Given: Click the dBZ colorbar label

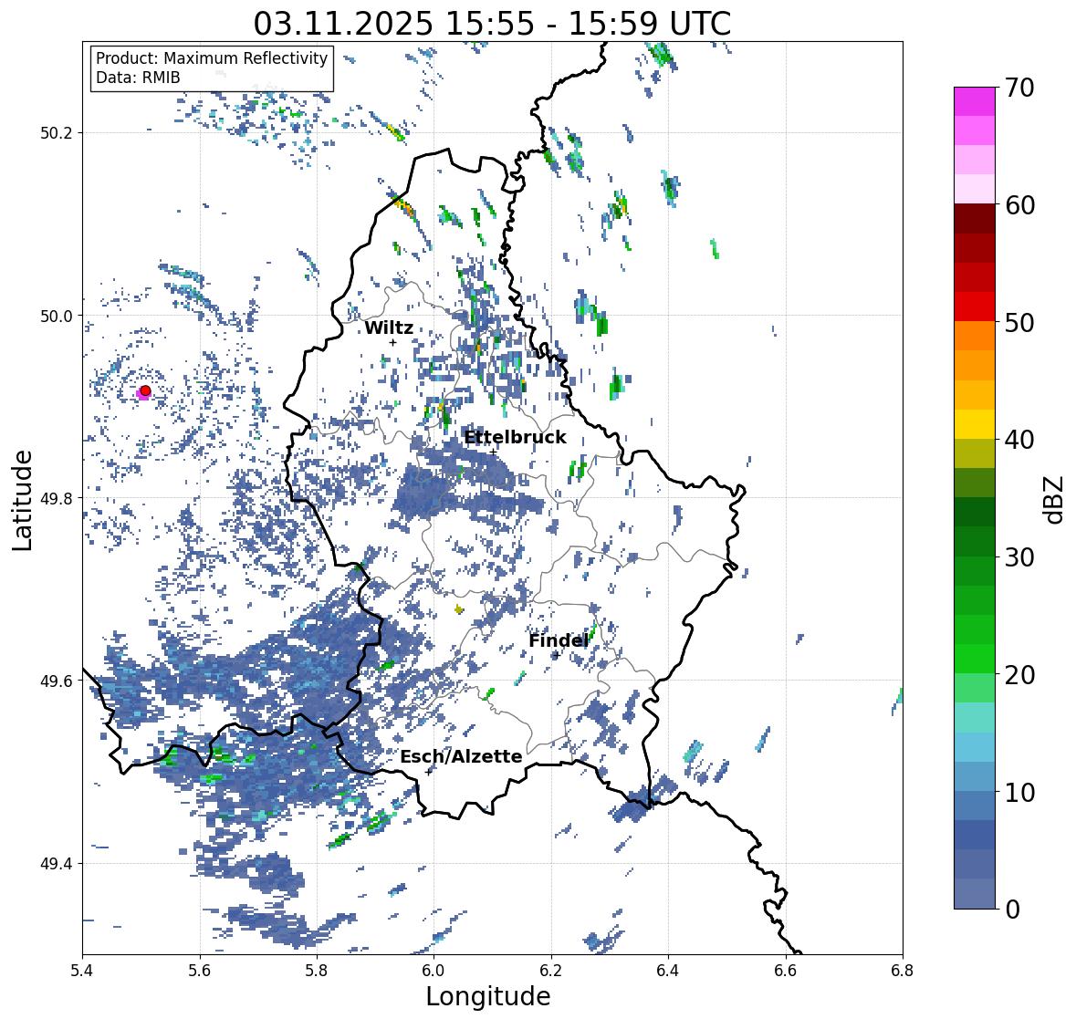Looking at the screenshot, I should click(1054, 500).
